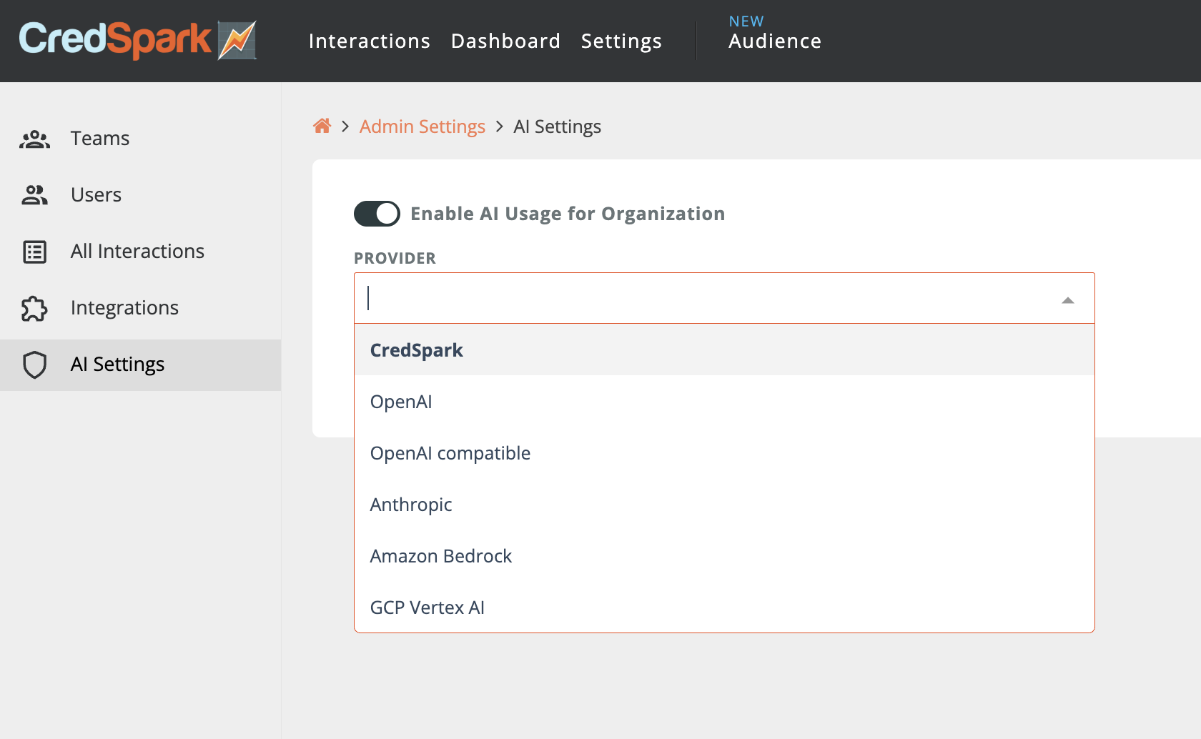The image size is (1201, 739).
Task: Open Settings in top navigation
Action: coord(621,41)
